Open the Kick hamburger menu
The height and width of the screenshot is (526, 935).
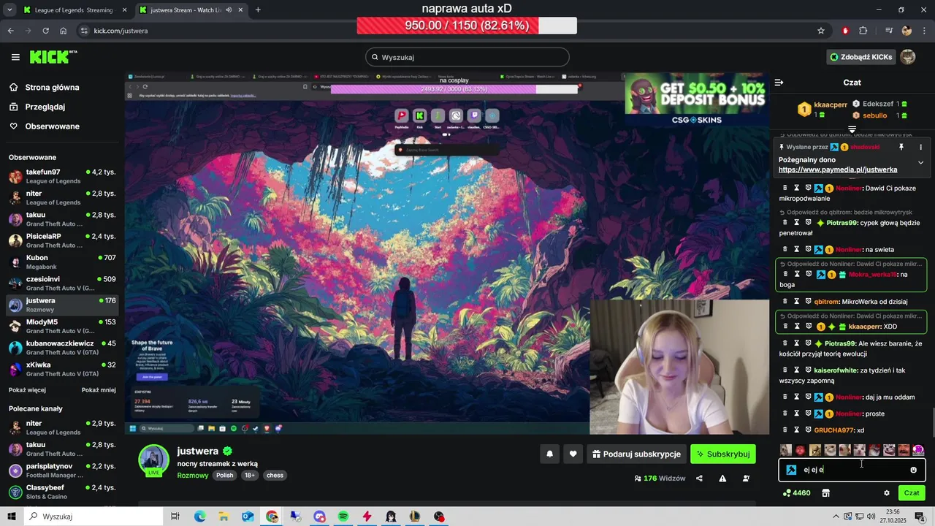[x=15, y=57]
